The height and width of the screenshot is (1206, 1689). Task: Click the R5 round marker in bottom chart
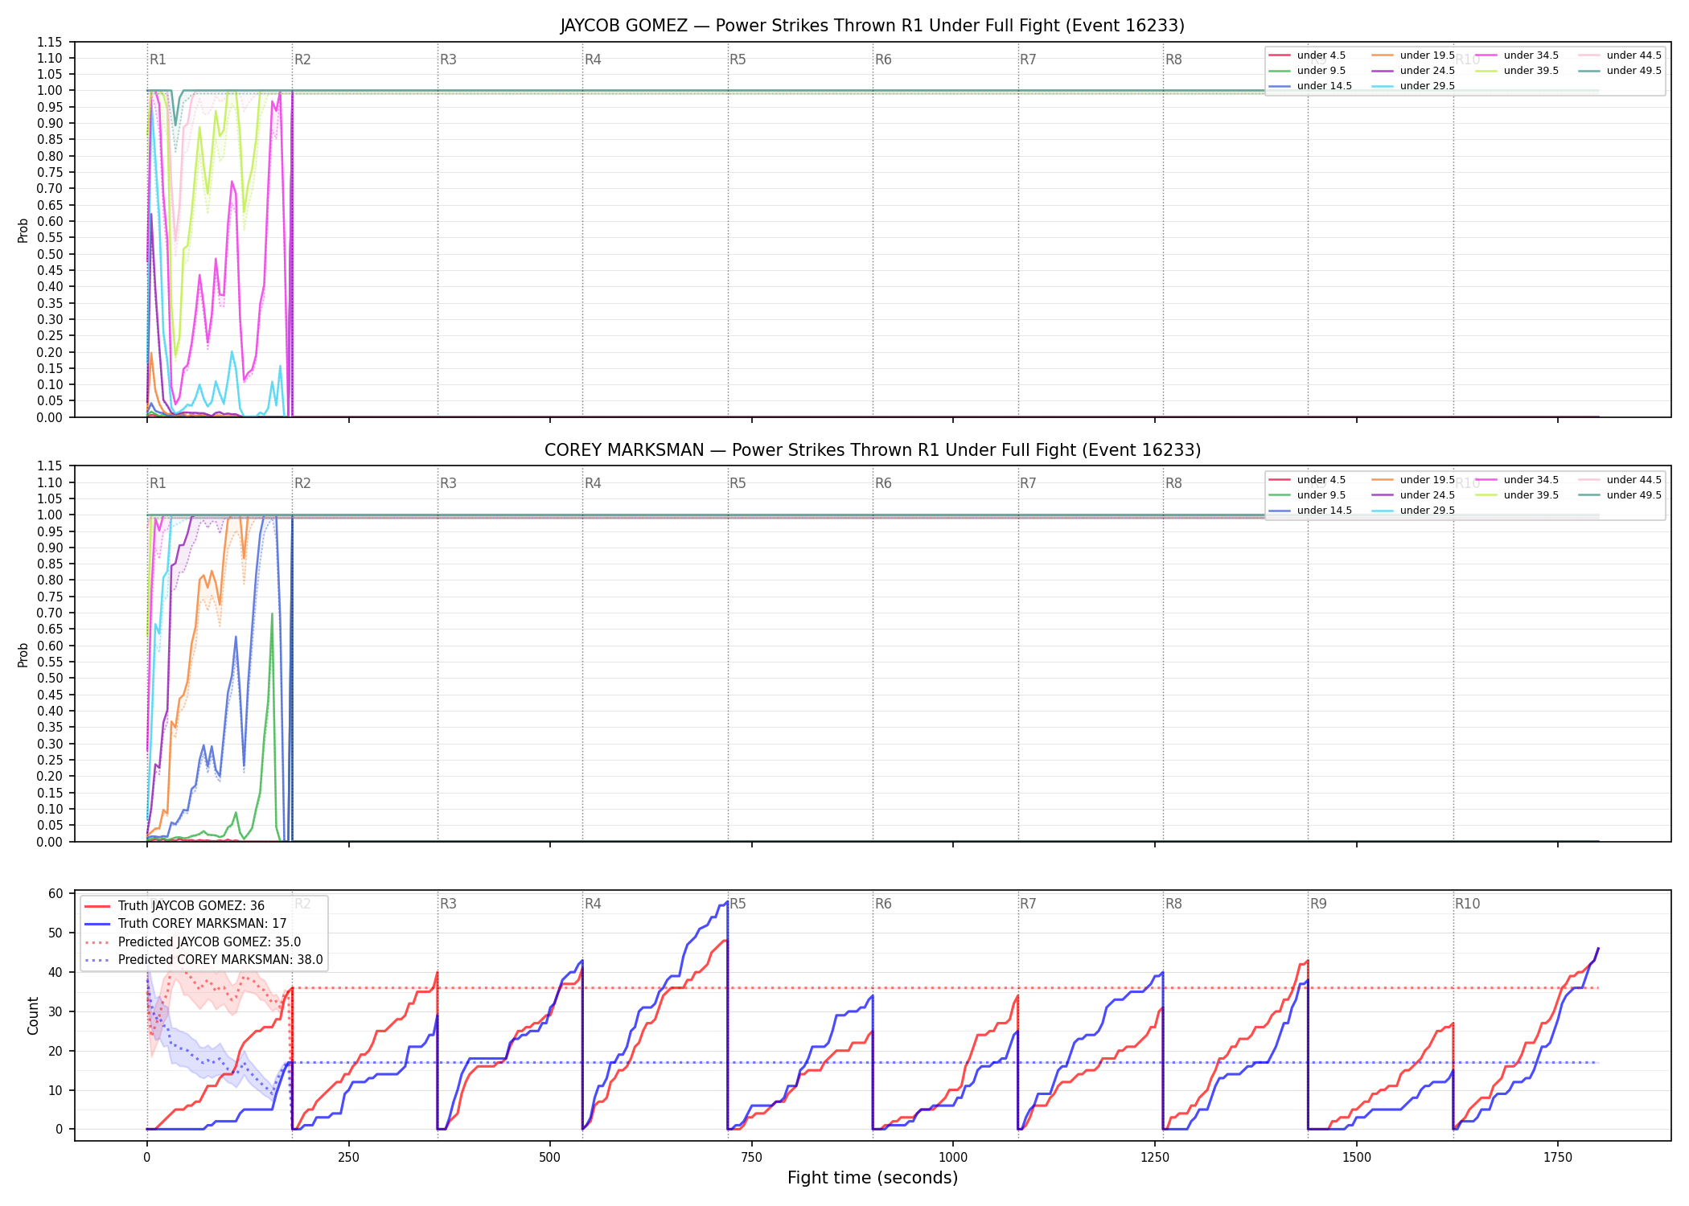pos(738,904)
